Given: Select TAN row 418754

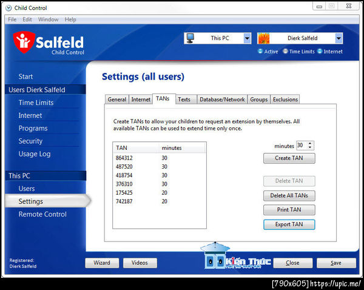Looking at the screenshot, I should (160, 175).
